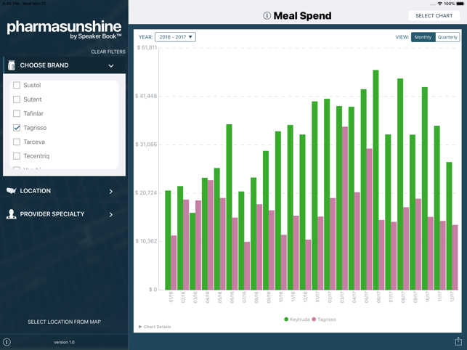
Task: Click the Tagrisso brand name text
Action: pyautogui.click(x=35, y=128)
